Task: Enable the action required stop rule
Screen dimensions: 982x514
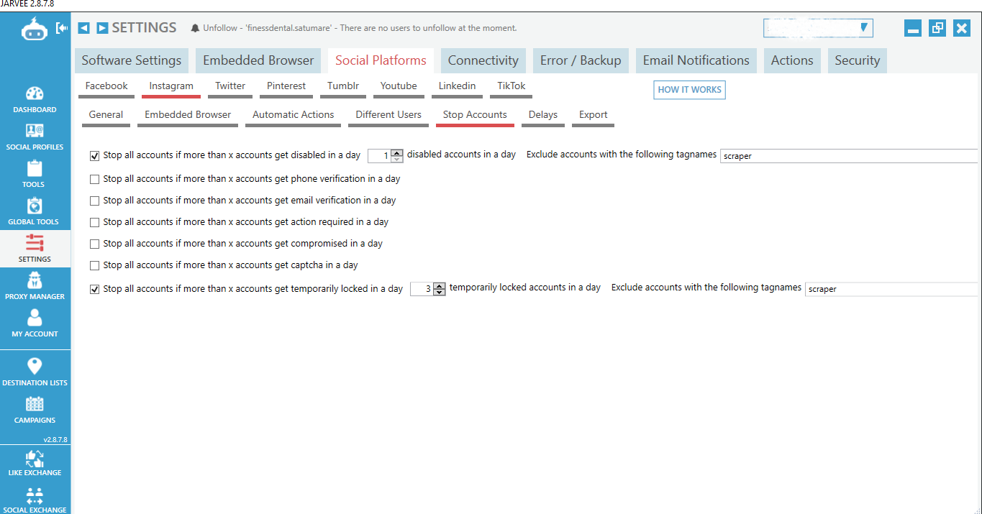Action: point(94,222)
